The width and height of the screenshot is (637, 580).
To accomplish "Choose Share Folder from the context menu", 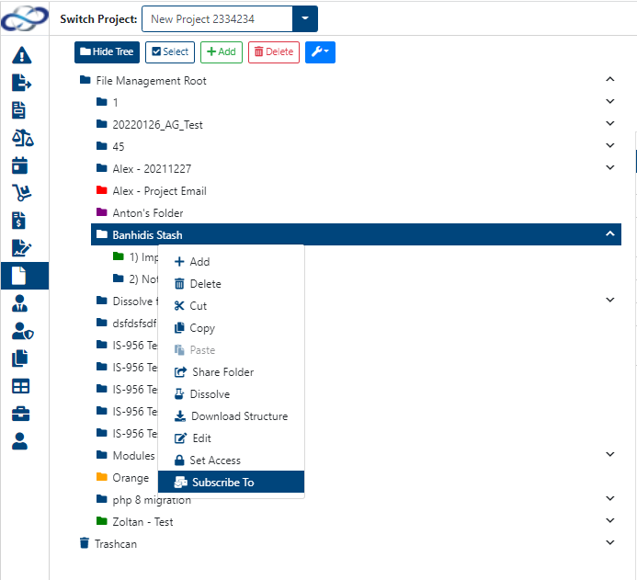I will [231, 372].
